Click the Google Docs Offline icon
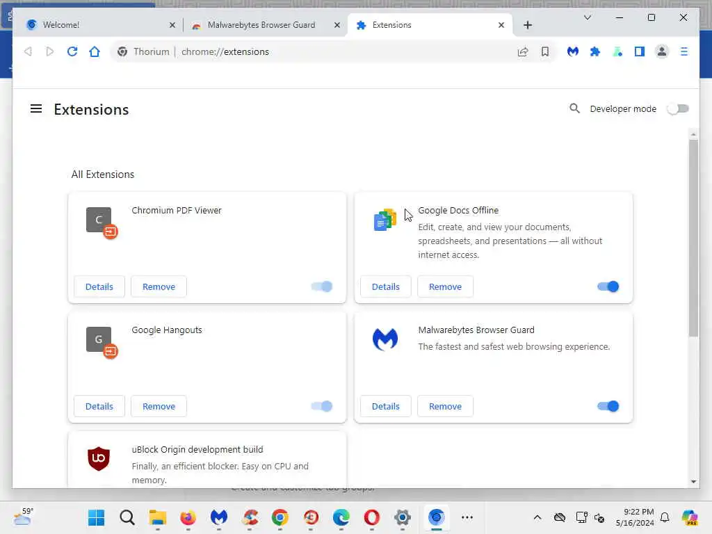 click(385, 219)
